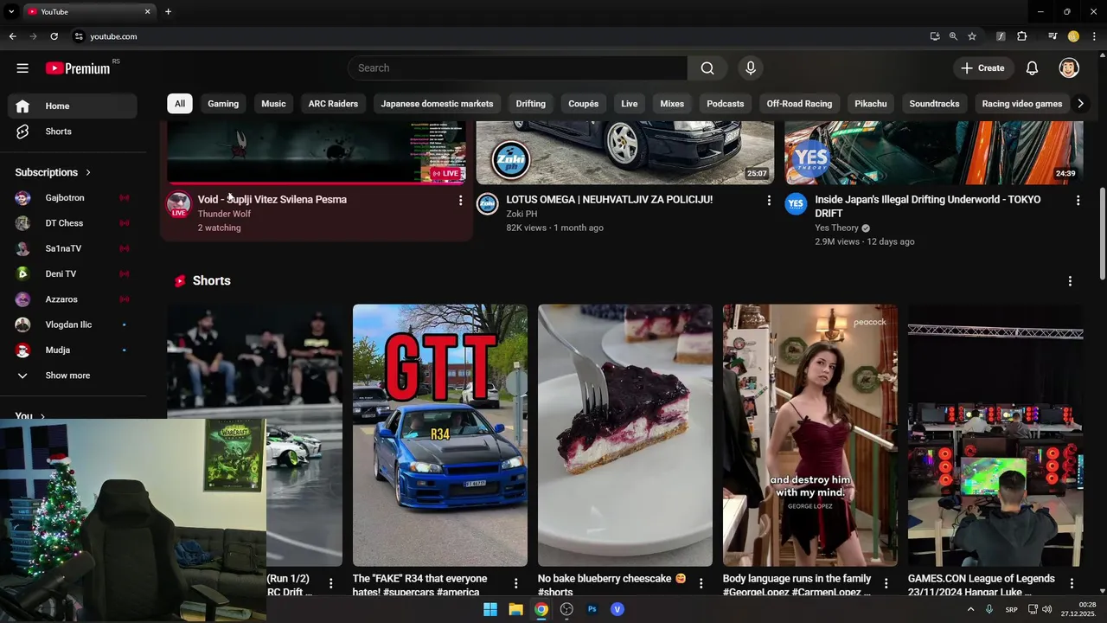Open Gajbotron subscription channel

click(x=73, y=198)
